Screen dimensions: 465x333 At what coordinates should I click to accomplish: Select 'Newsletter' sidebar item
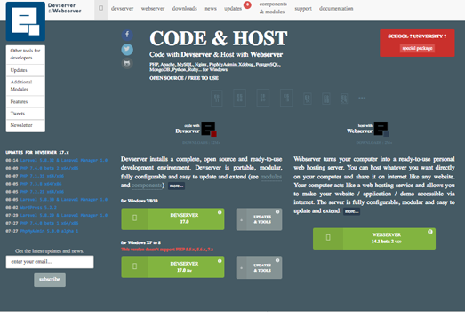pos(26,125)
